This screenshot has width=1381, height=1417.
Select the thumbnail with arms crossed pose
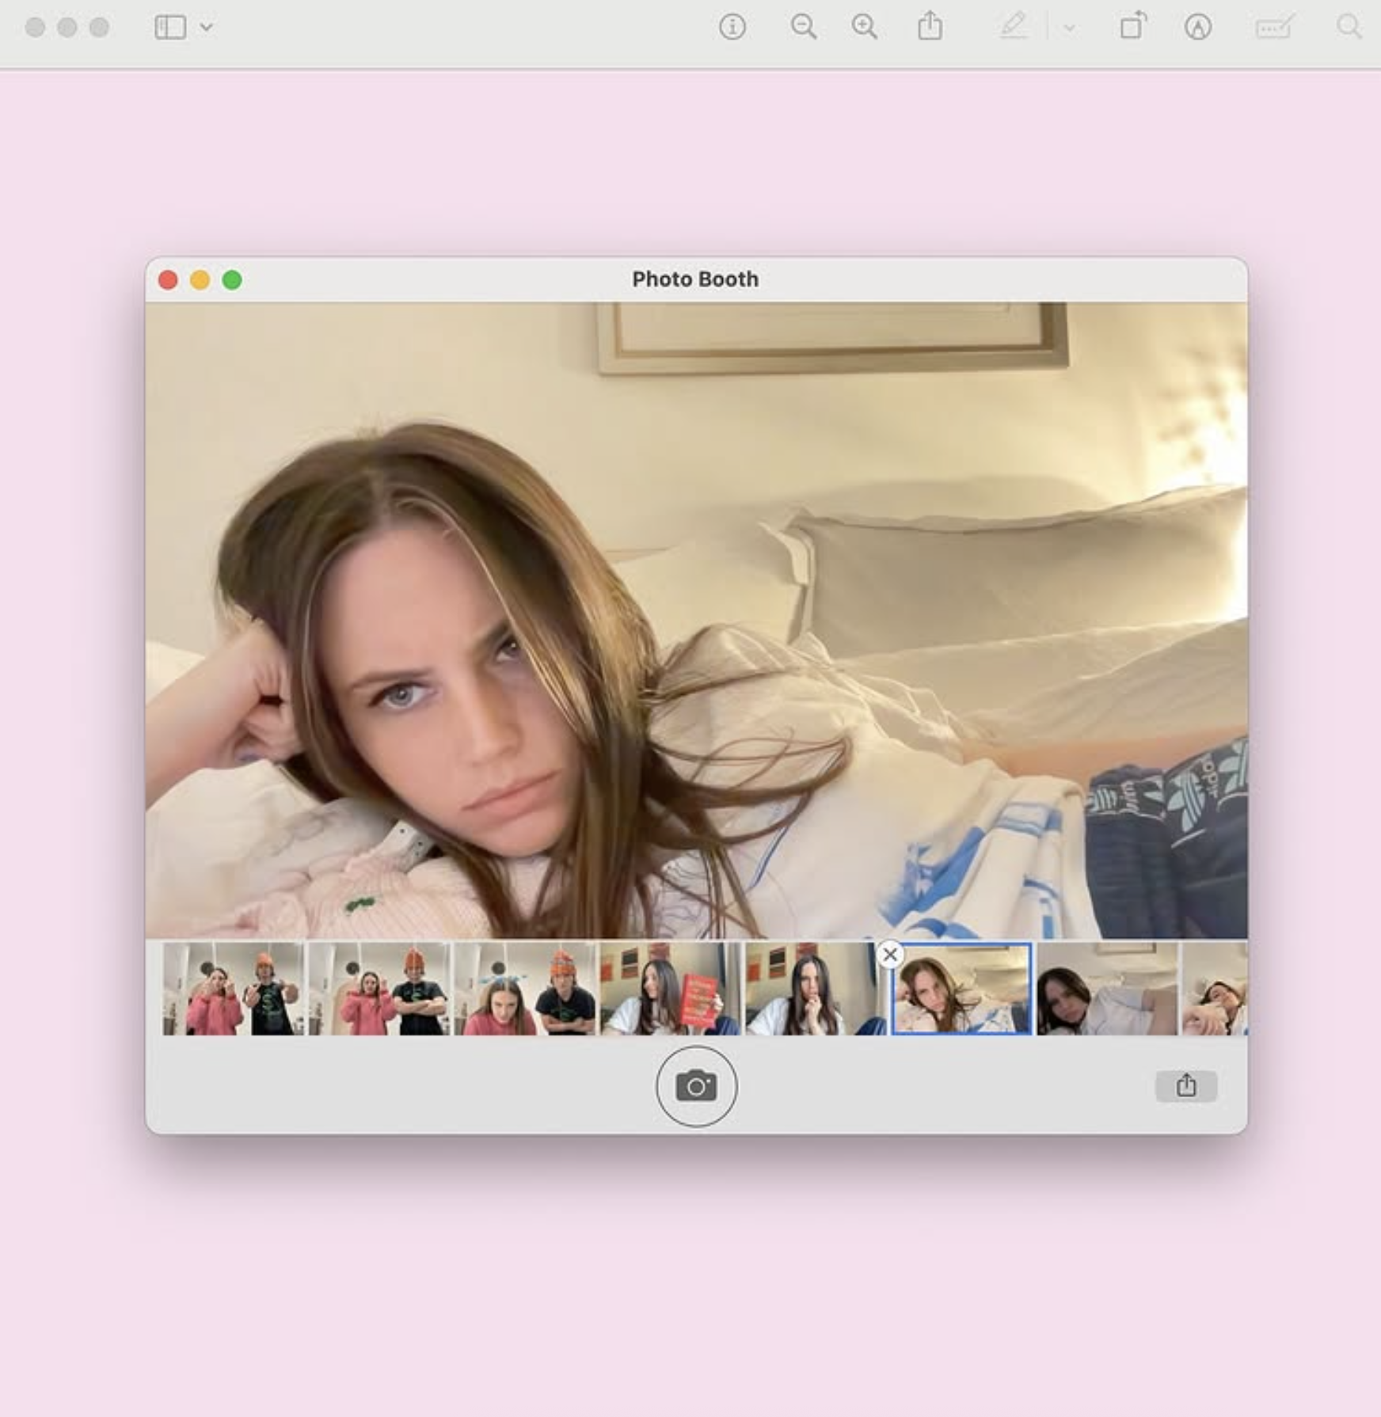379,988
